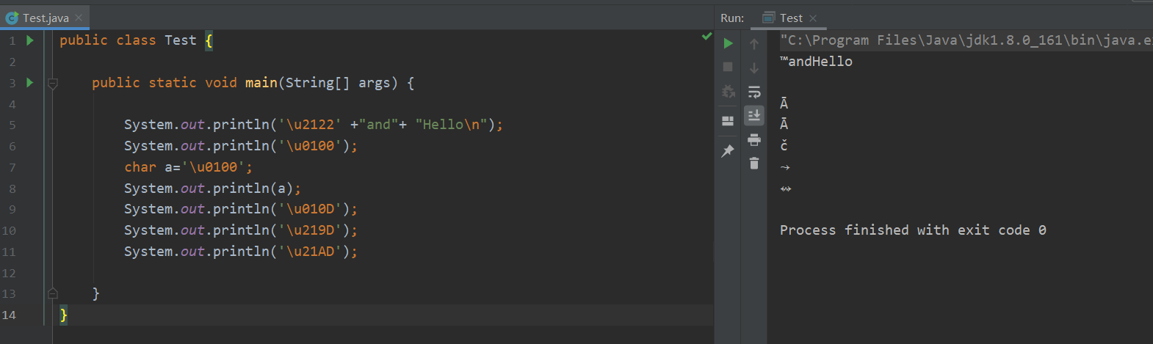This screenshot has width=1153, height=344.
Task: Click the Down arrow in console toolbar
Action: click(x=754, y=67)
